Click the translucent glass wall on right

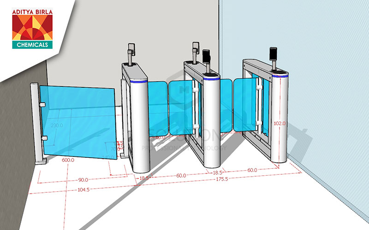332,92
